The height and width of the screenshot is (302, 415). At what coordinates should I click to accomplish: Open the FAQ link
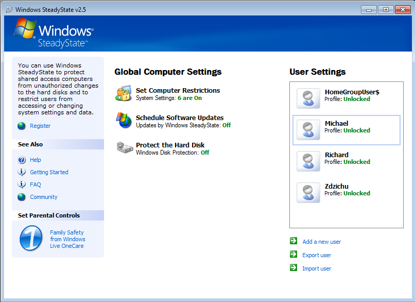pyautogui.click(x=36, y=184)
